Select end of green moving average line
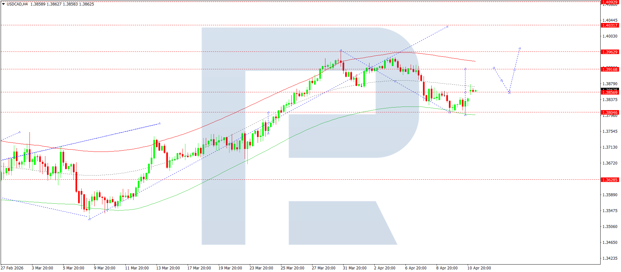This screenshot has width=621, height=272. pos(475,115)
